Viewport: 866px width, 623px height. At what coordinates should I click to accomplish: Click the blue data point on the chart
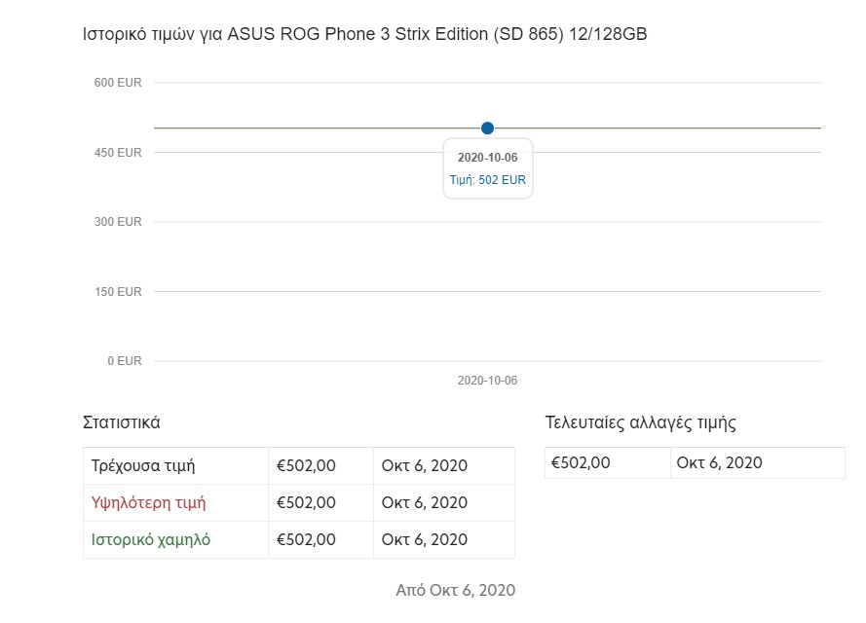(x=487, y=128)
